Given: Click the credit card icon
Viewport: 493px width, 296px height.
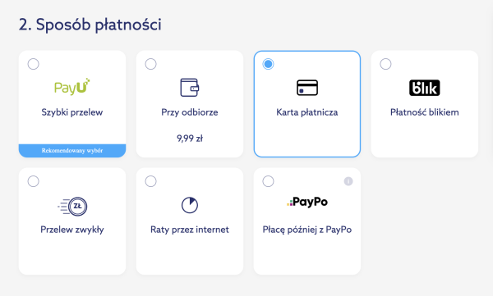Looking at the screenshot, I should pyautogui.click(x=307, y=88).
